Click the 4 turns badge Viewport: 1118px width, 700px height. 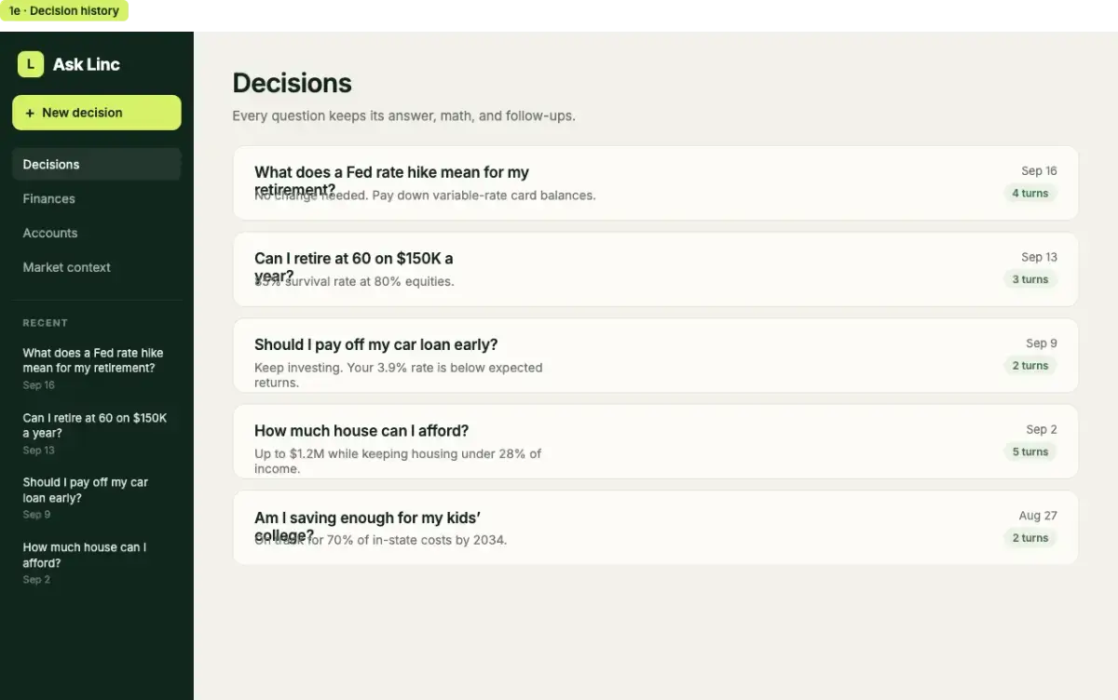tap(1030, 194)
